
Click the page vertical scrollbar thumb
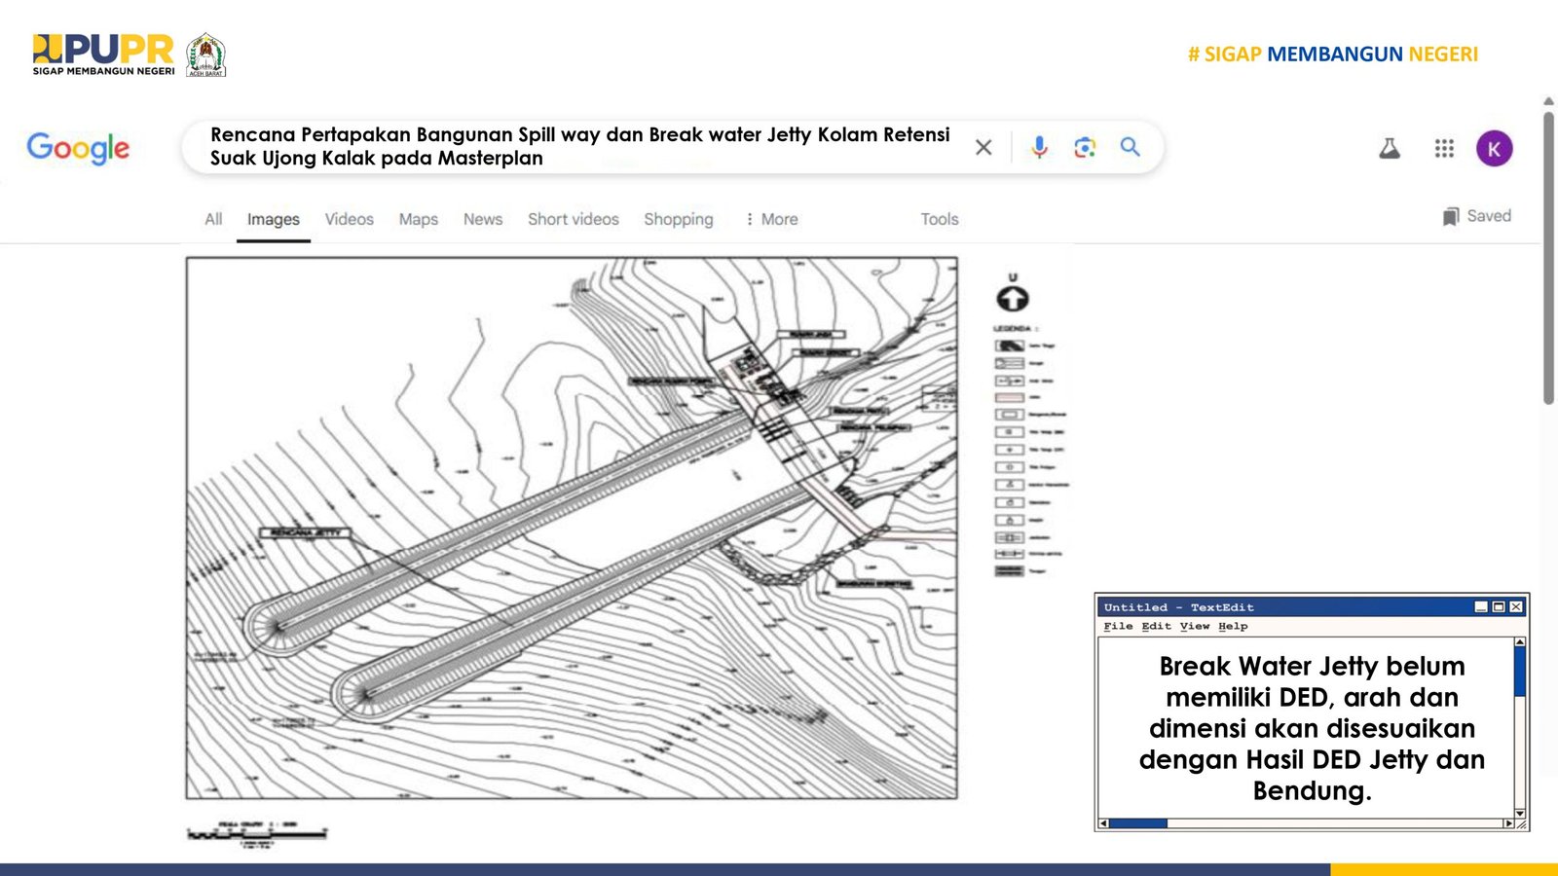pos(1548,258)
